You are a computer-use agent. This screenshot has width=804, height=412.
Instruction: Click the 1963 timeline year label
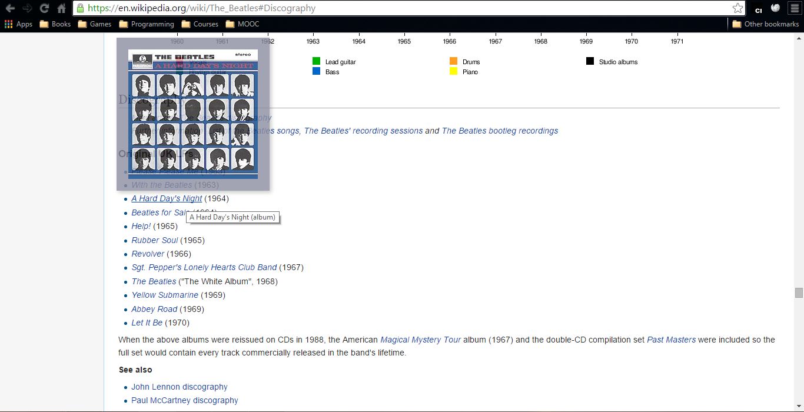click(x=313, y=41)
